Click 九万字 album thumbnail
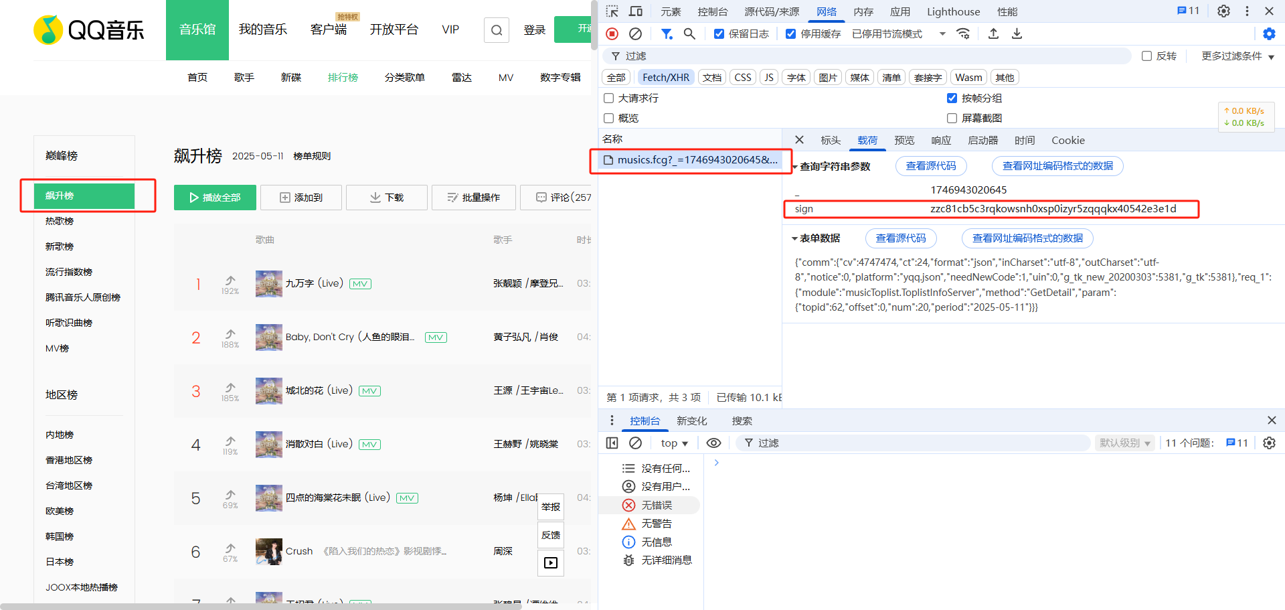This screenshot has width=1285, height=610. (x=269, y=283)
